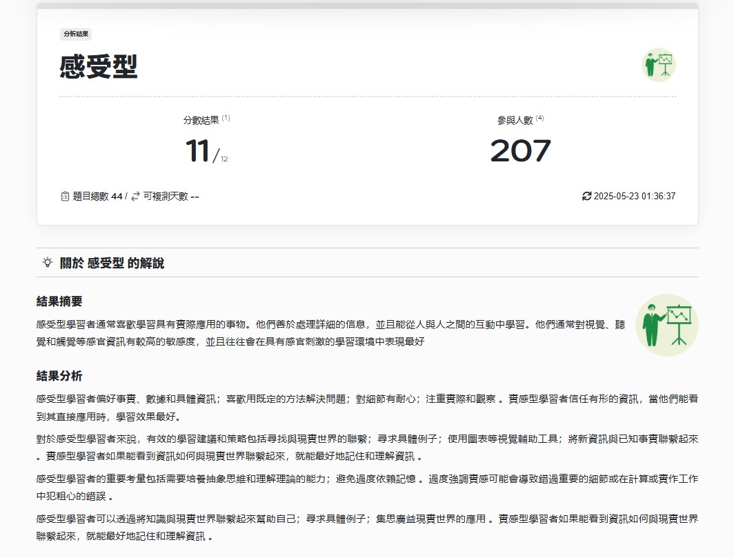The image size is (734, 558).
Task: Open footnote (4) next to 參與人數
Action: click(x=539, y=118)
